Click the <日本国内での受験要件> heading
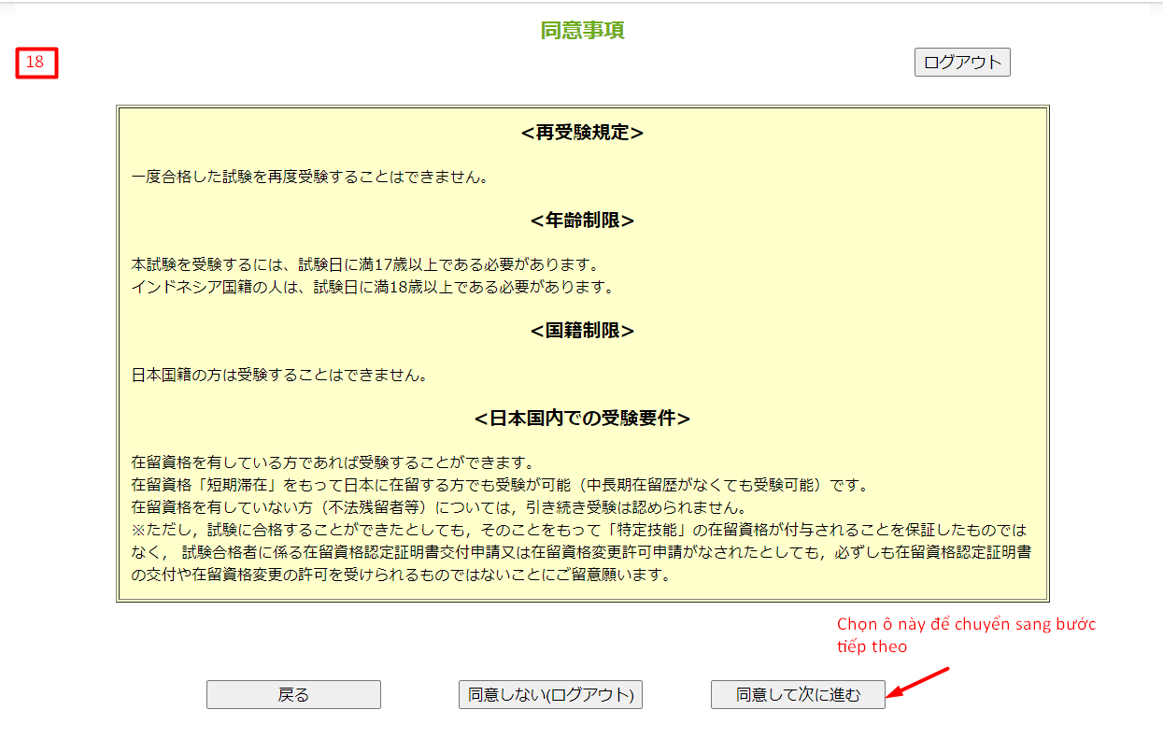 582,419
